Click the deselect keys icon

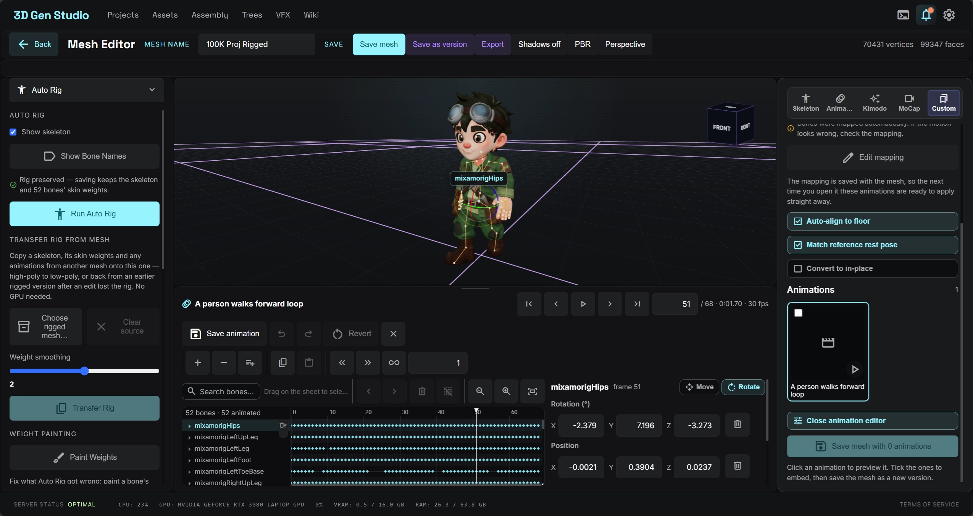point(448,391)
